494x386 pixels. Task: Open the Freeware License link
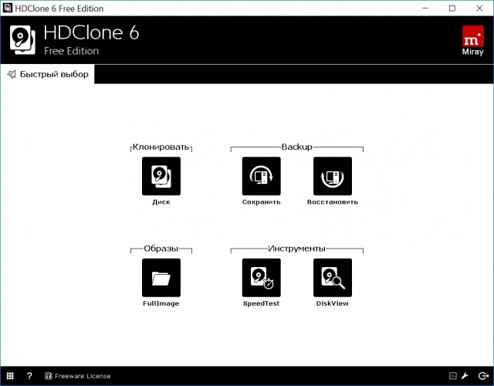pos(78,376)
